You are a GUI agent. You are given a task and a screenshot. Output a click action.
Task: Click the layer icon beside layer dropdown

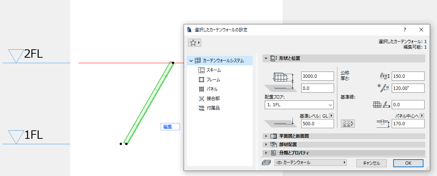[266, 162]
